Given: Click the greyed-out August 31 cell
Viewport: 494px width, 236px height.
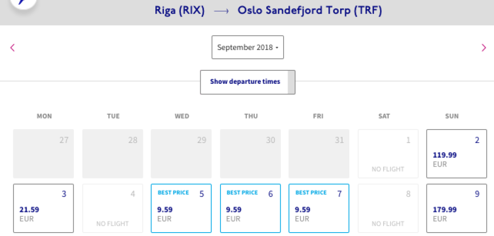Looking at the screenshot, I should 319,154.
